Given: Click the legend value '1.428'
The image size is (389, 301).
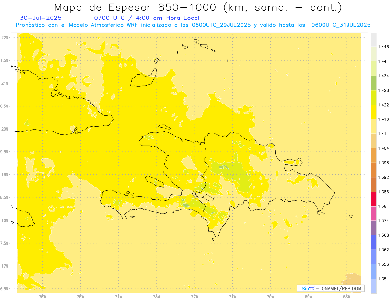Looking at the screenshot, I should (x=383, y=90).
